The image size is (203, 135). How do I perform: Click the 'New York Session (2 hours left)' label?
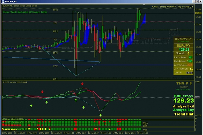[25, 12]
